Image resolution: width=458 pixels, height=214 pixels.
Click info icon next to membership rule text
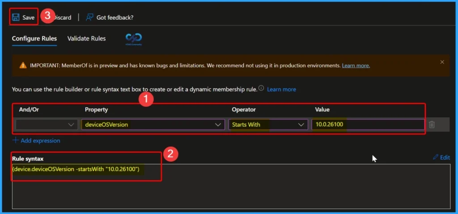(x=261, y=88)
